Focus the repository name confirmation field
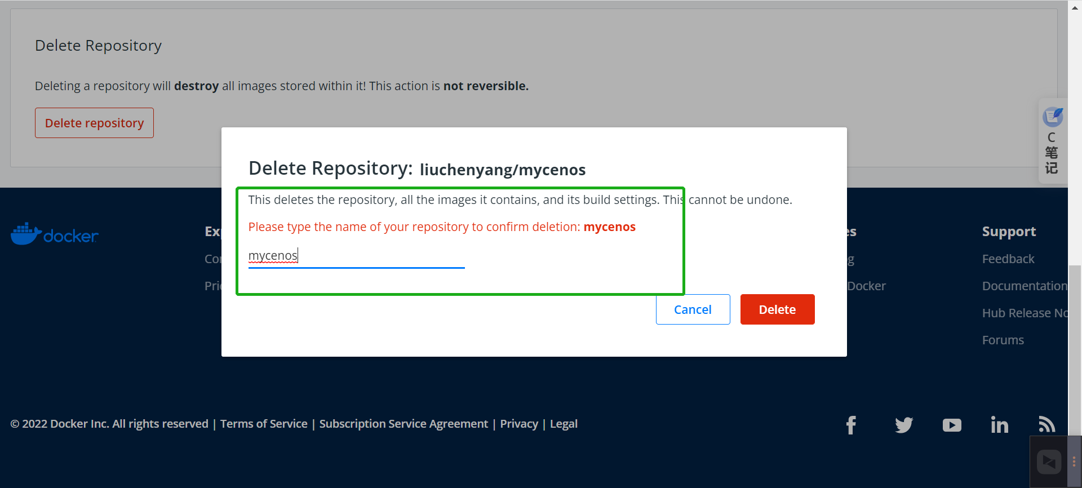1082x488 pixels. pyautogui.click(x=356, y=256)
